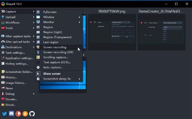The height and width of the screenshot is (119, 192).
Task: Open the GitHub icon link
Action: tap(32, 114)
